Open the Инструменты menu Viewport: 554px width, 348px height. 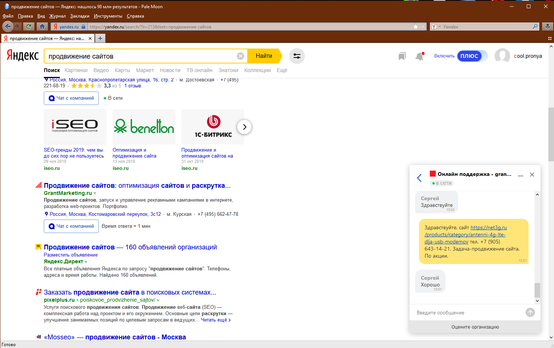[x=108, y=16]
